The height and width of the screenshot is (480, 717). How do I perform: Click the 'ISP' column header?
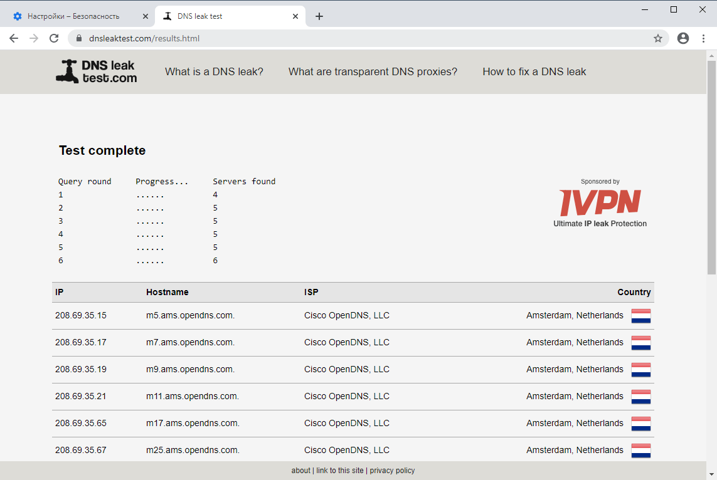[x=311, y=292]
